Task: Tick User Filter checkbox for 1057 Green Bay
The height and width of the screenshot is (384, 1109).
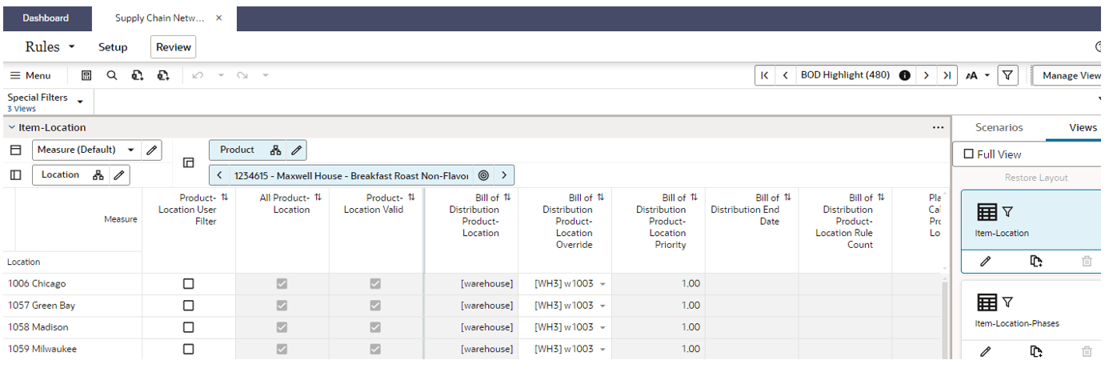Action: pyautogui.click(x=189, y=306)
